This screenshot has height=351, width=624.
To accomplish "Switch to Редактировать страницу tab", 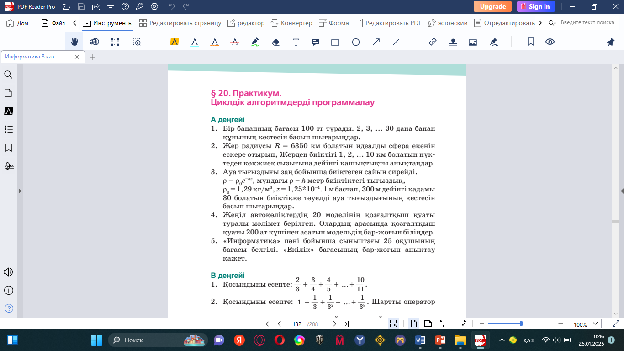I will (x=180, y=23).
